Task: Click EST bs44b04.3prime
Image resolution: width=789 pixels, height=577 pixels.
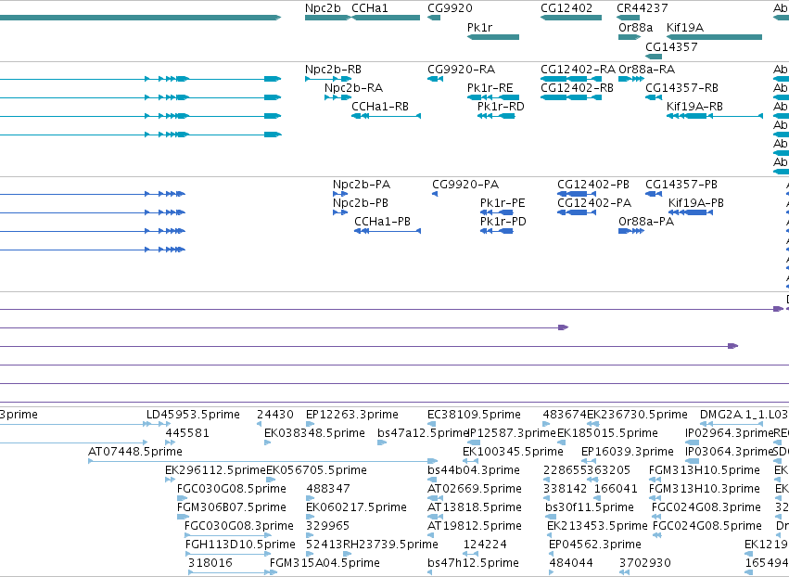Action: 474,470
